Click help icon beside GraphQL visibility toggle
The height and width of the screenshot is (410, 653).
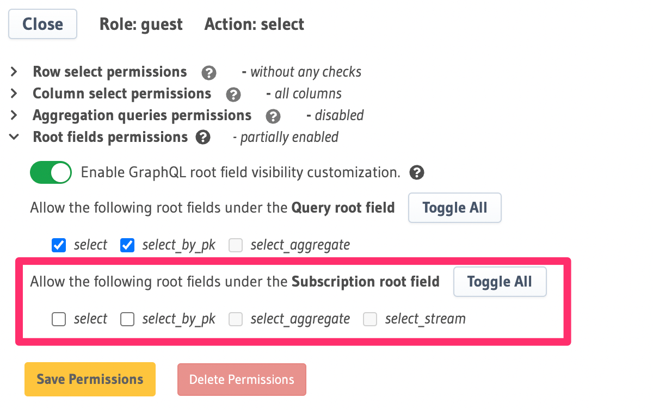[417, 172]
